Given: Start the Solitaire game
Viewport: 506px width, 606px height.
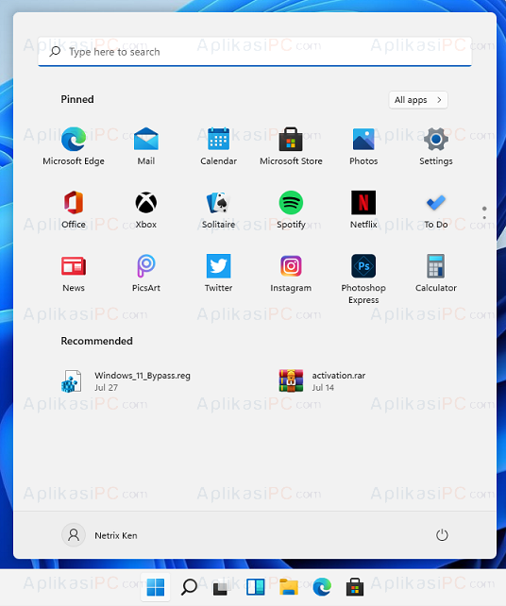Looking at the screenshot, I should point(218,210).
